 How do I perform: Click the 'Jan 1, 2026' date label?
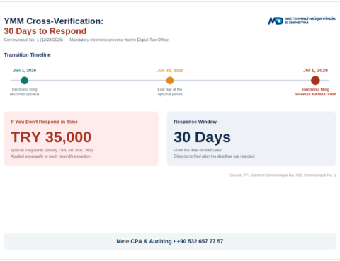click(25, 70)
